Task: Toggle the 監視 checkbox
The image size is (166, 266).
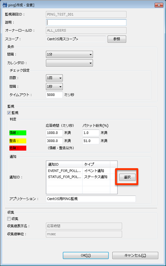Action: 9,113
